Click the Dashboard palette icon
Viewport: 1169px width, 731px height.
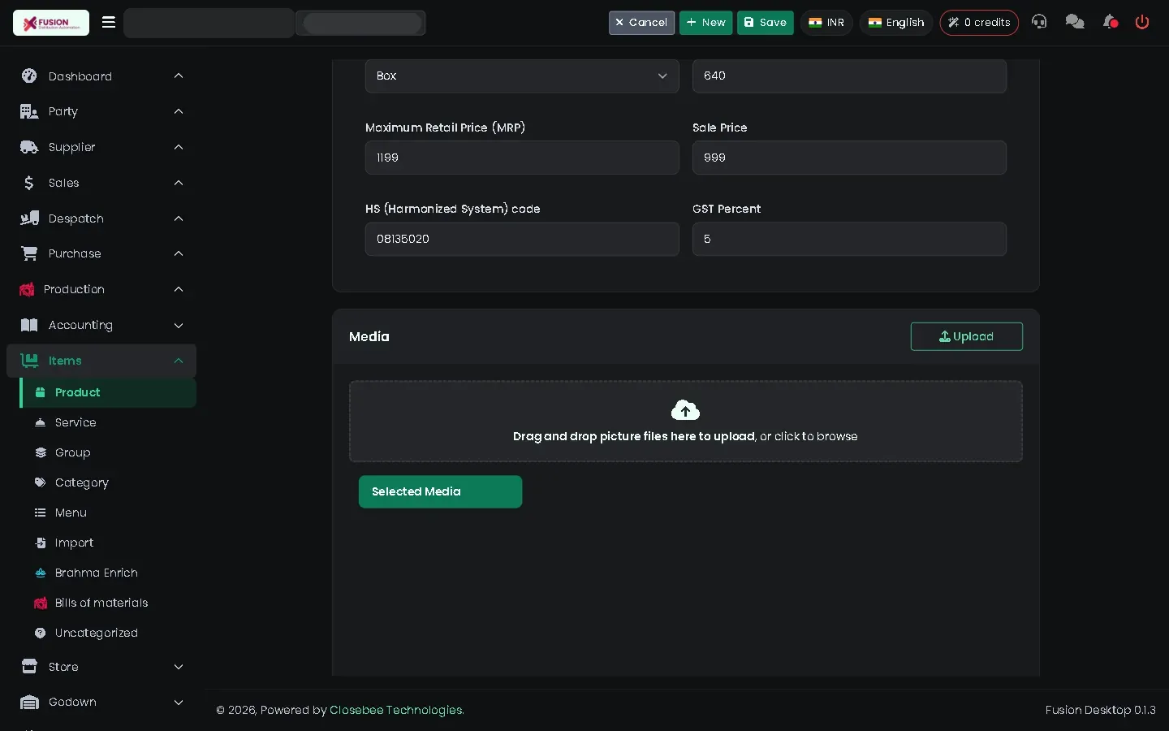point(29,76)
